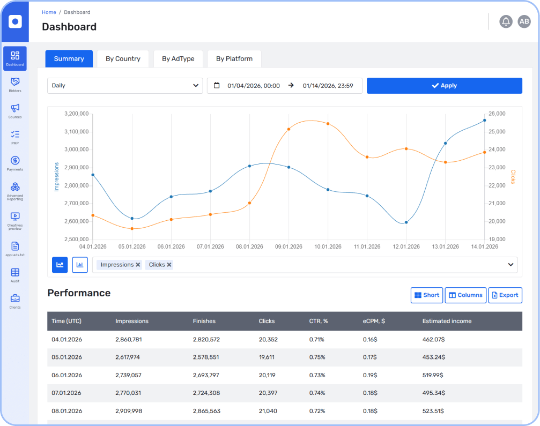The height and width of the screenshot is (426, 540).
Task: Open the Audit section
Action: 14,273
